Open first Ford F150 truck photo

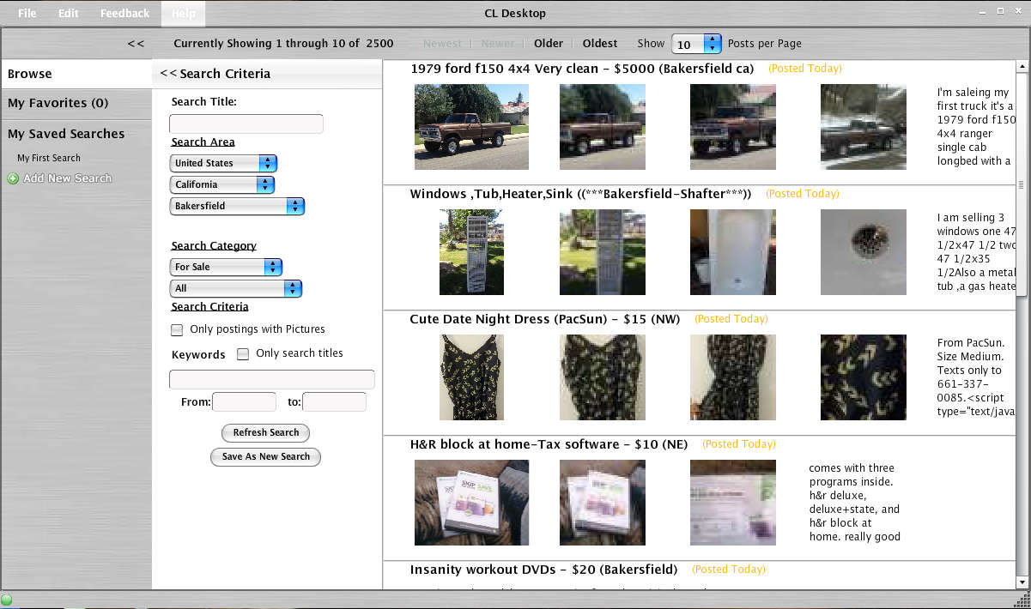[471, 127]
